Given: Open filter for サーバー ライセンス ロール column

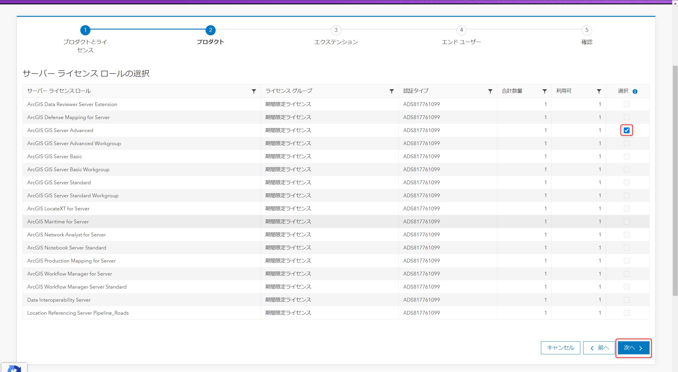Looking at the screenshot, I should 254,91.
